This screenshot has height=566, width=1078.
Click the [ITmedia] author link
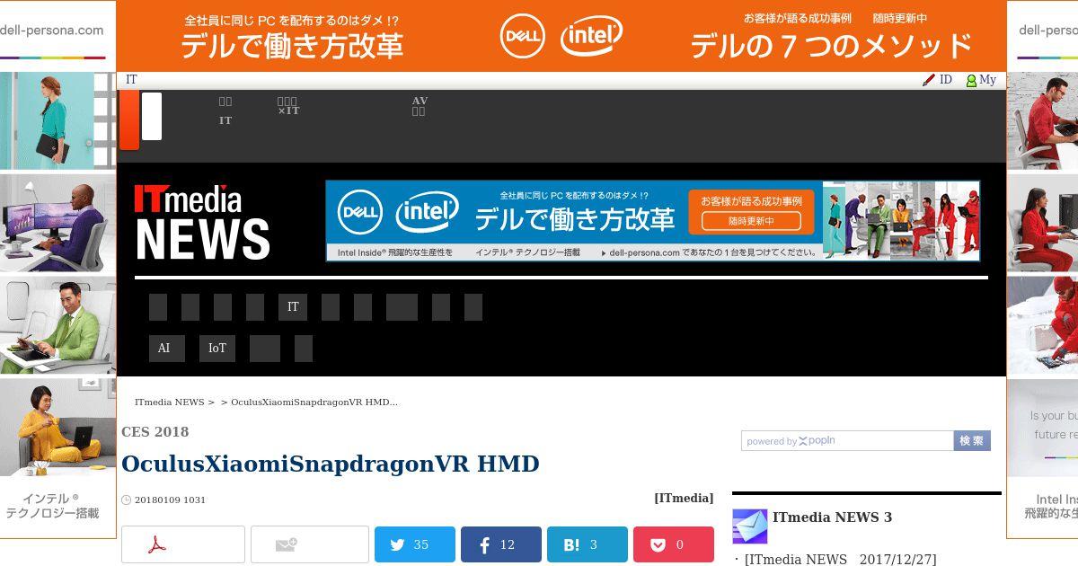click(x=684, y=498)
